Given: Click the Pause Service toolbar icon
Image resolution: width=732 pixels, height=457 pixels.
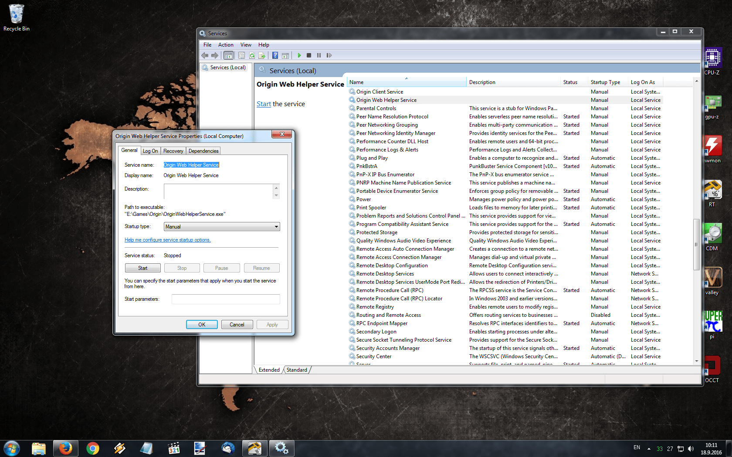Looking at the screenshot, I should 319,55.
